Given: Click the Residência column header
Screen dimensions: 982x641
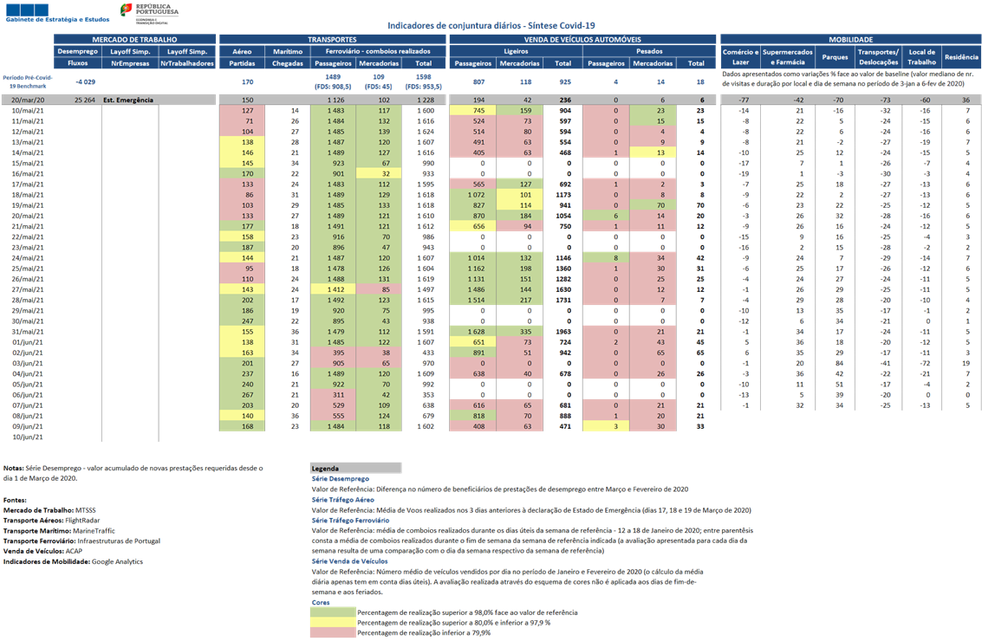Looking at the screenshot, I should tap(961, 57).
